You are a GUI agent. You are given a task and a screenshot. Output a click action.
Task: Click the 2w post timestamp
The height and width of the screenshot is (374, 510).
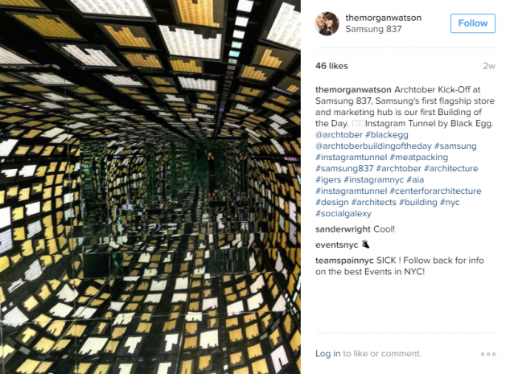click(x=489, y=66)
